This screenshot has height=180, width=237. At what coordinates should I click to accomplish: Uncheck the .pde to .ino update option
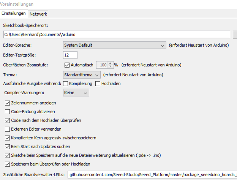pos(7,155)
